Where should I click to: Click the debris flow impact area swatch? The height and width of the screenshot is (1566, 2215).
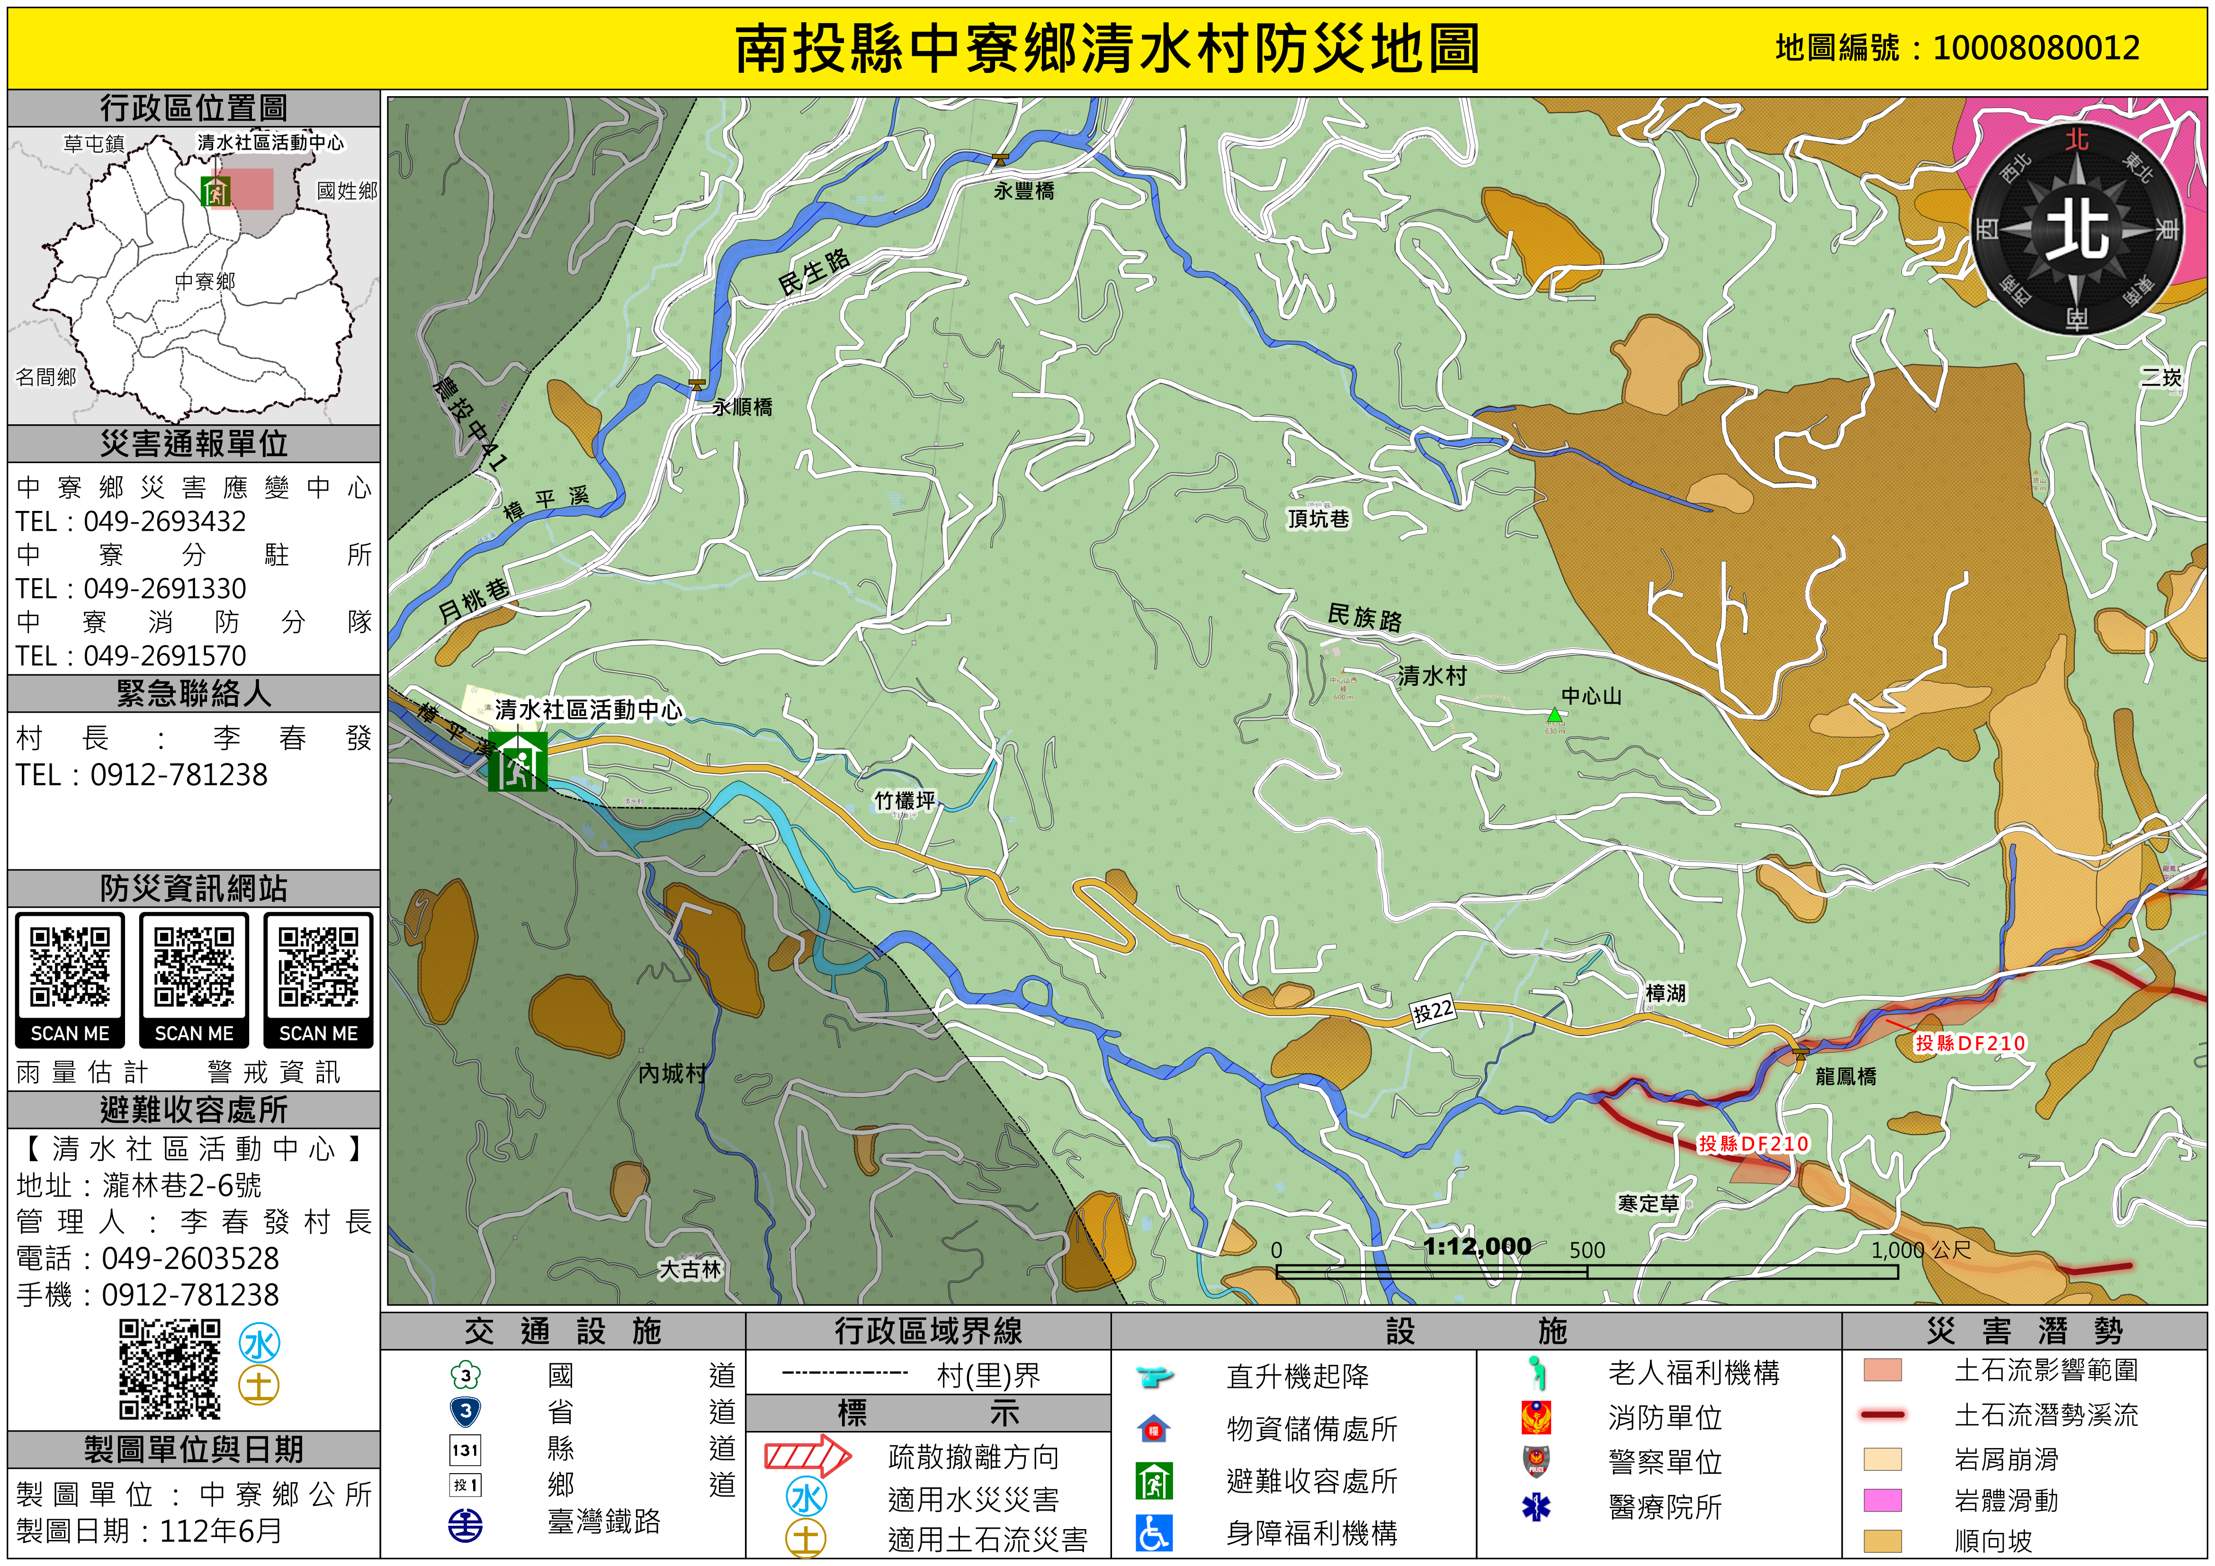click(x=1882, y=1370)
